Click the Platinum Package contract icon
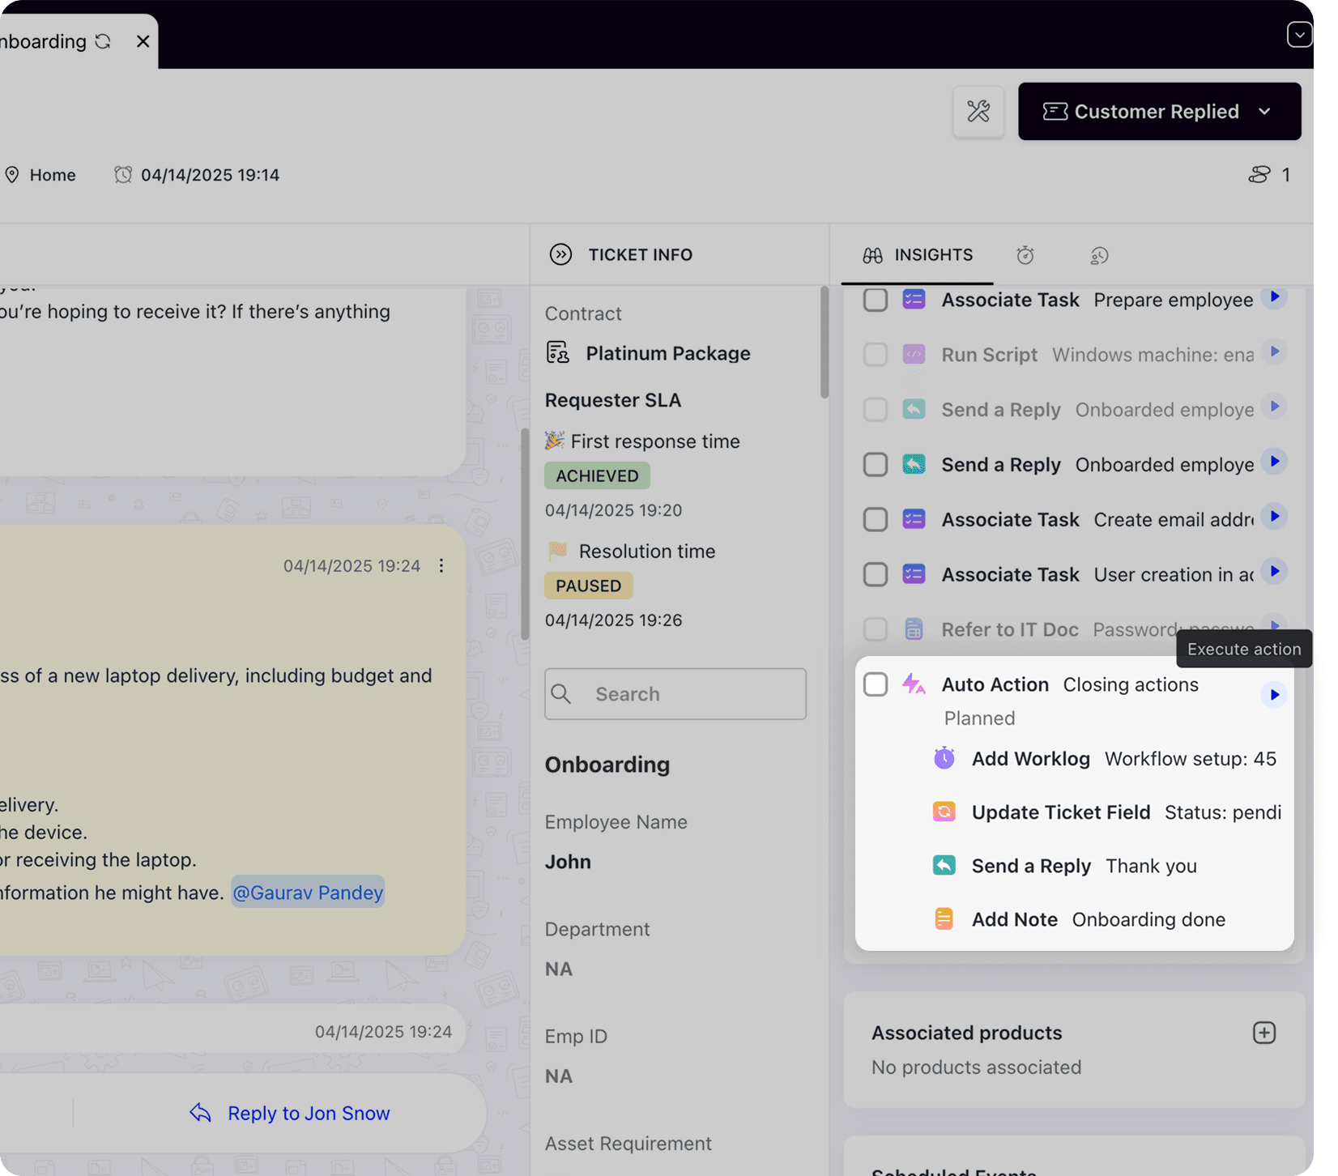This screenshot has height=1176, width=1338. (x=558, y=352)
